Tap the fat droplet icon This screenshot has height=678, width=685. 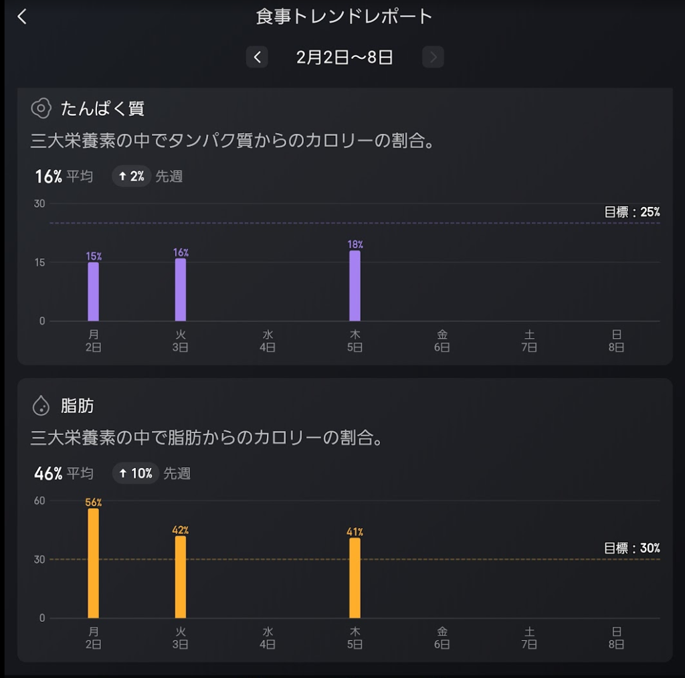click(41, 405)
